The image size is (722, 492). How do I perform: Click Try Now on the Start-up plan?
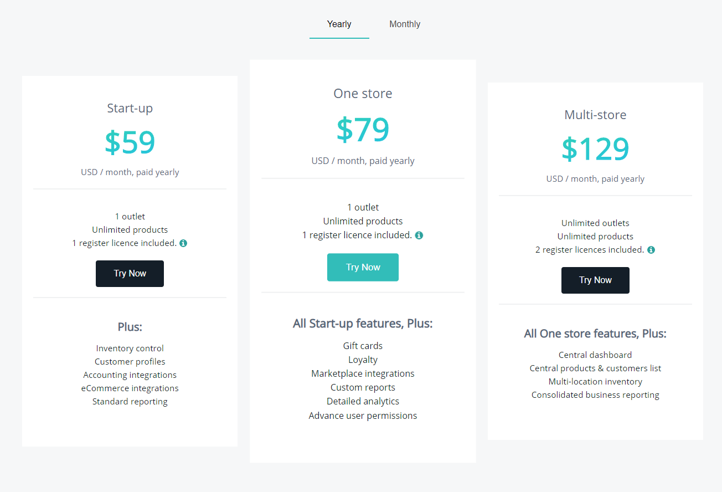coord(130,273)
